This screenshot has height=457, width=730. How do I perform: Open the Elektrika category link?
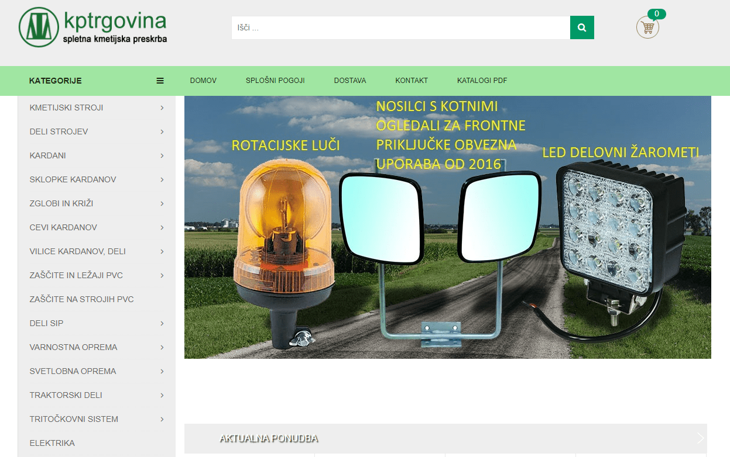pyautogui.click(x=52, y=443)
